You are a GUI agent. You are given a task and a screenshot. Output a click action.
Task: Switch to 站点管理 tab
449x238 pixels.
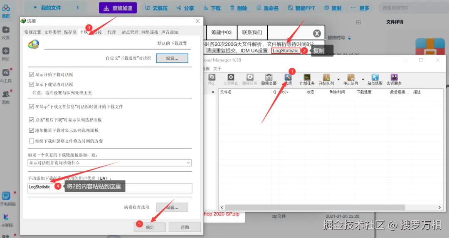click(130, 32)
